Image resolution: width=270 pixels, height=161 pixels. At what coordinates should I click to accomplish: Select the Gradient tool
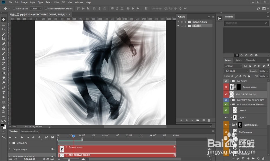click(x=4, y=73)
